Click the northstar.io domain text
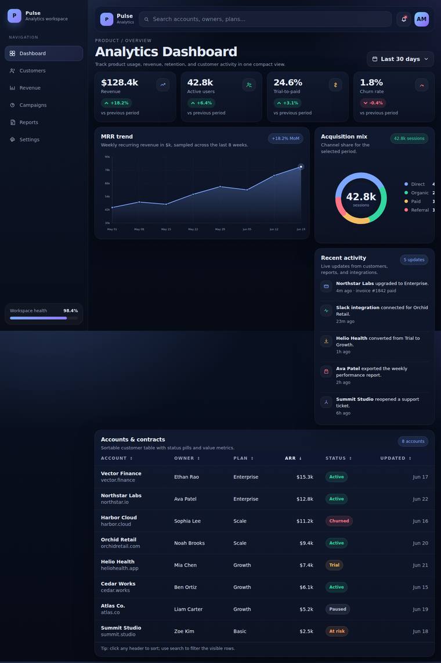Screen dimensions: 441x663 click(115, 502)
